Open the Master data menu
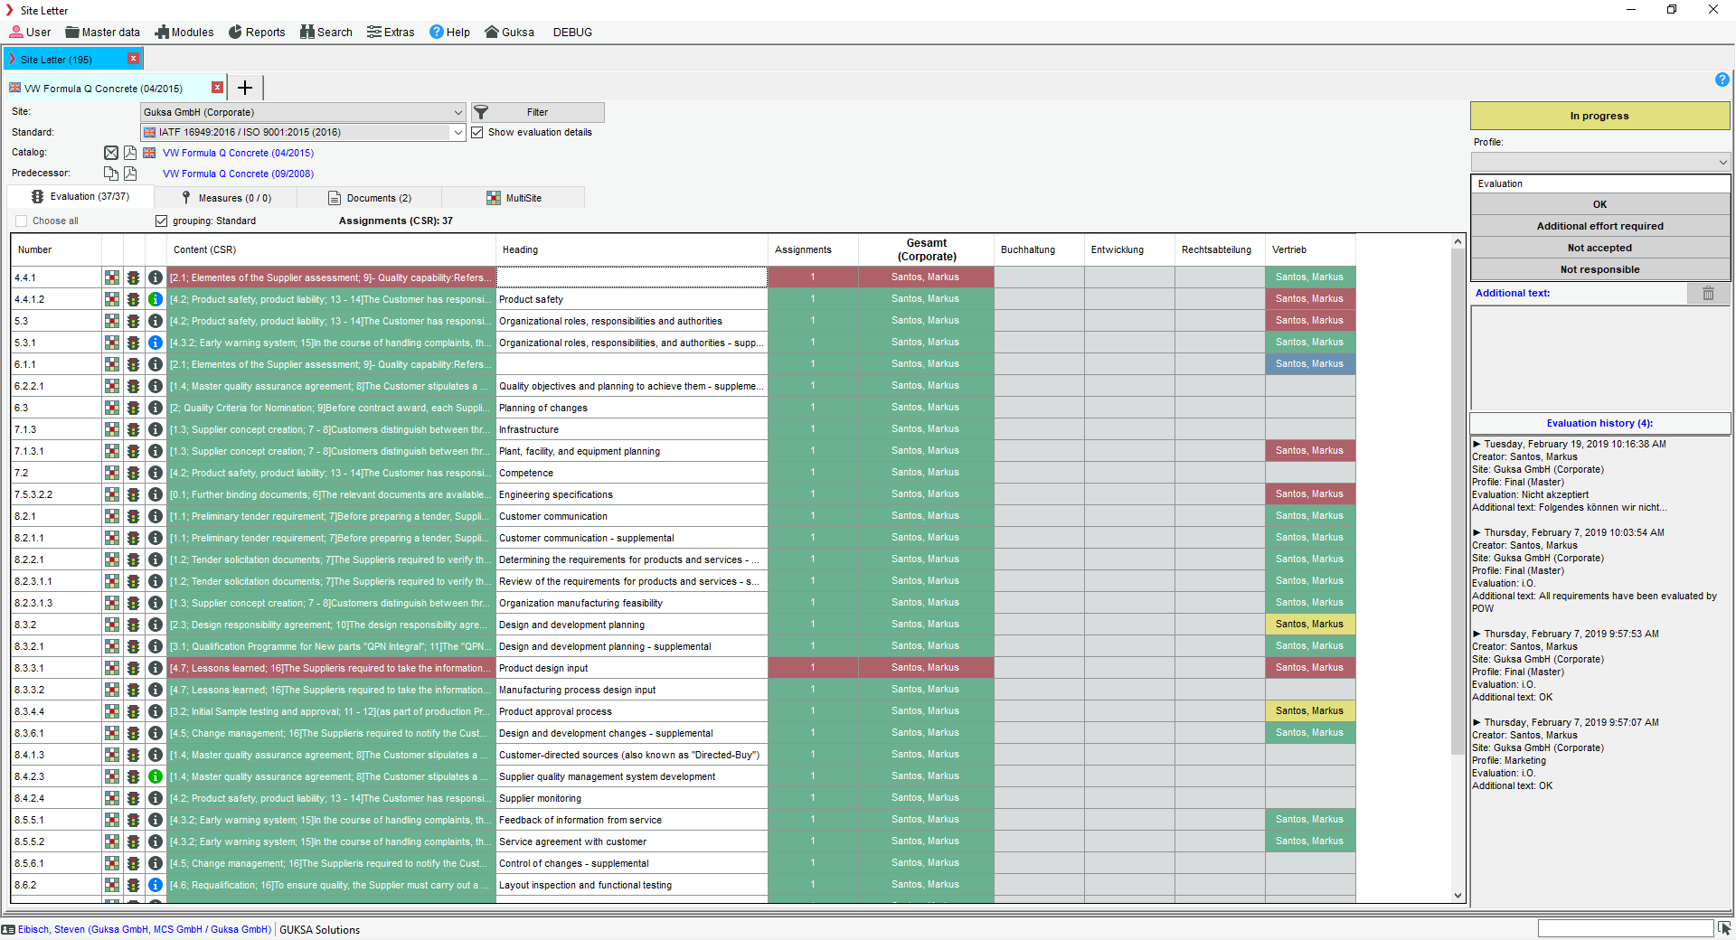The height and width of the screenshot is (940, 1736). 102,32
